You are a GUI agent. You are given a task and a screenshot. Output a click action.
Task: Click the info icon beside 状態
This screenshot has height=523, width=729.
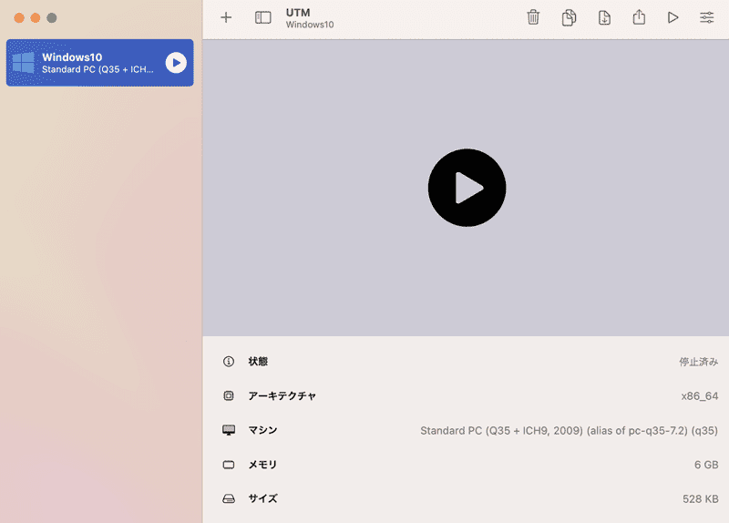point(229,361)
